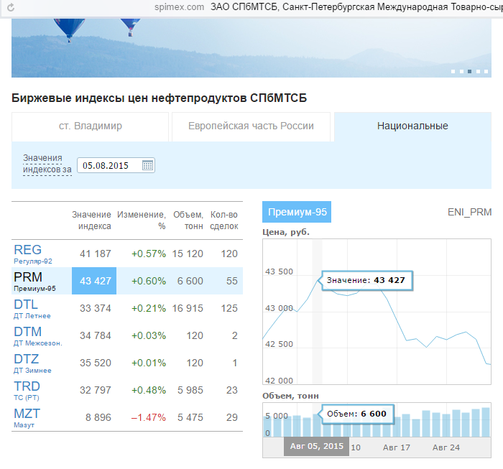This screenshot has height=469, width=503.
Task: Click the date field showing 05.08.2015
Action: (109, 165)
